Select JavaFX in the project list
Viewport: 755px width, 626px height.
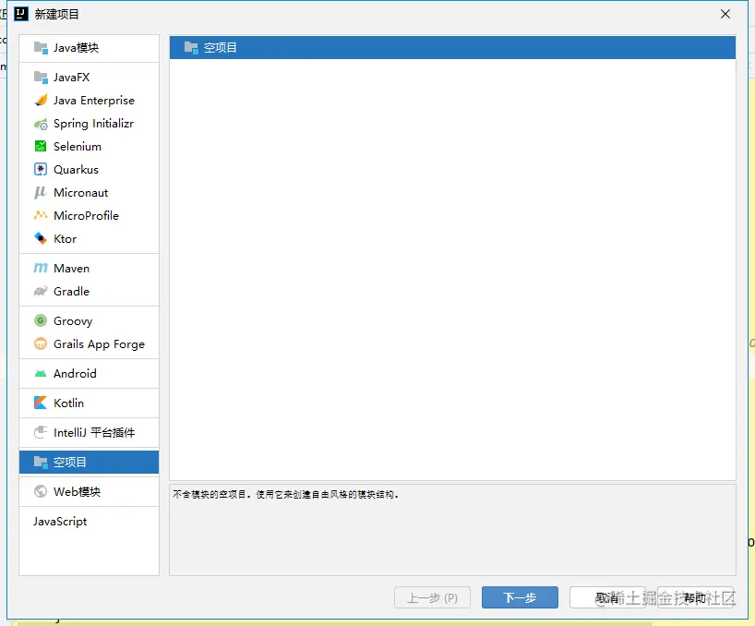click(x=90, y=77)
